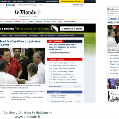The height and width of the screenshot is (119, 119).
Task: Open the SPORT menu tab
Action: [31, 22]
